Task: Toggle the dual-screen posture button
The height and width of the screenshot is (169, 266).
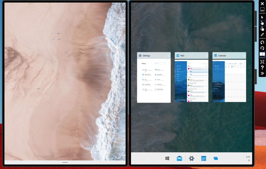Action: pos(262,54)
